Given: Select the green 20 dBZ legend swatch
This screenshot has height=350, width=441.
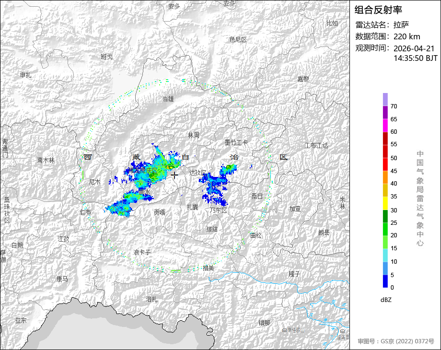Looking at the screenshot, I should click(x=385, y=229).
